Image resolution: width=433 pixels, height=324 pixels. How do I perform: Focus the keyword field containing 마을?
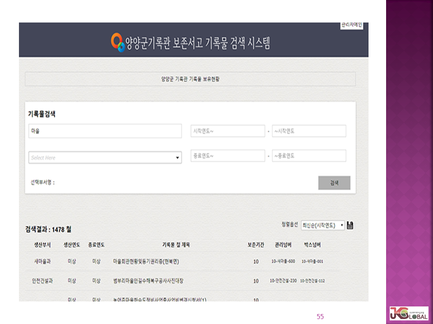pos(105,131)
